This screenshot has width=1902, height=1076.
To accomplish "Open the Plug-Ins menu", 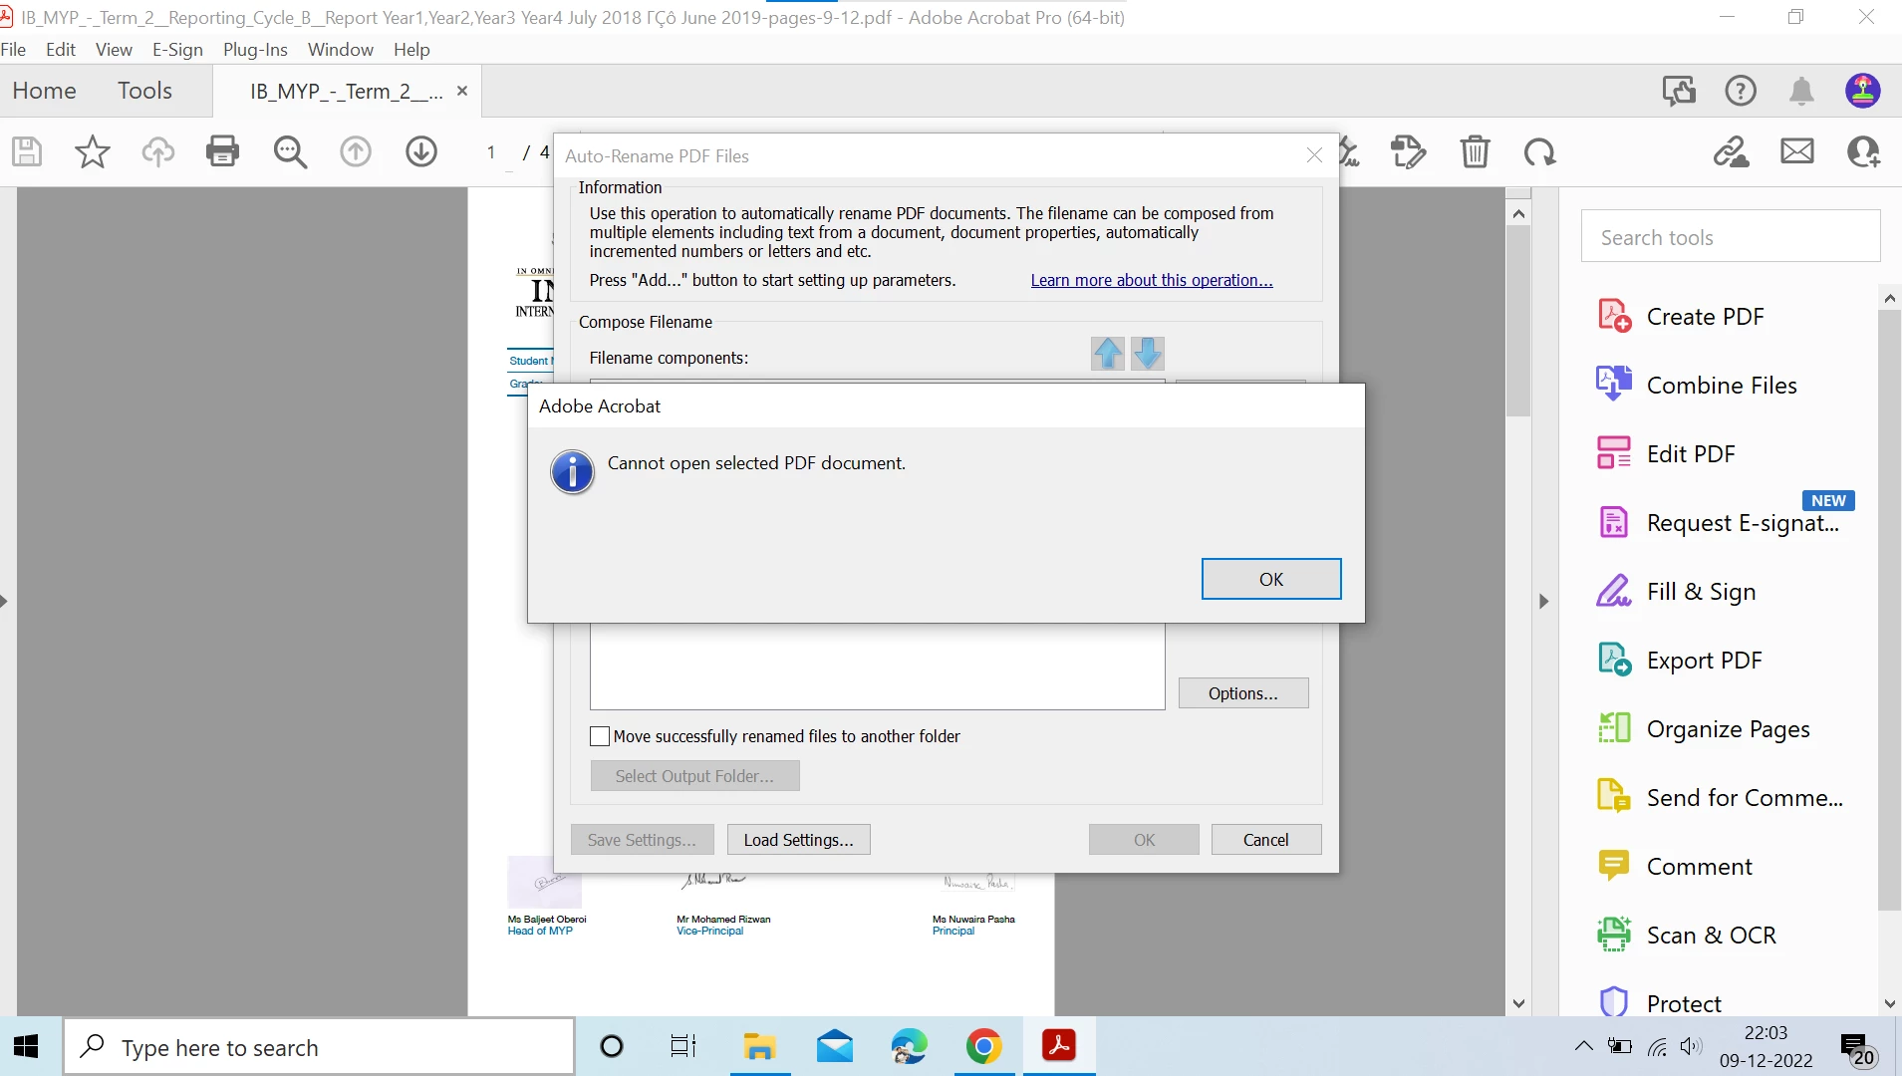I will [255, 50].
